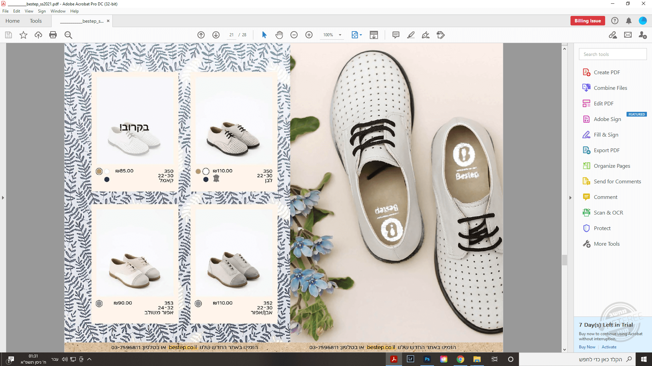The height and width of the screenshot is (366, 652).
Task: Go to previous page arrow
Action: pos(201,35)
